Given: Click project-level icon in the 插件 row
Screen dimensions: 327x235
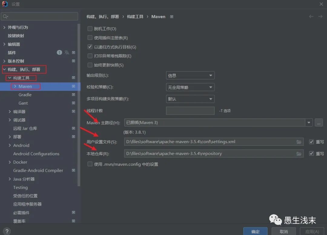Looking at the screenshot, I should coord(73,53).
